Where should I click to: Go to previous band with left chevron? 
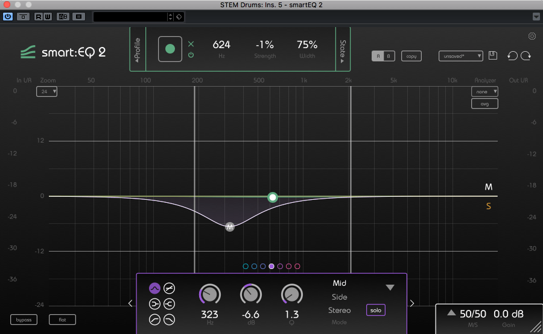click(x=130, y=303)
